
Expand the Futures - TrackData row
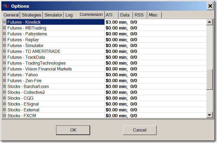click(5, 57)
